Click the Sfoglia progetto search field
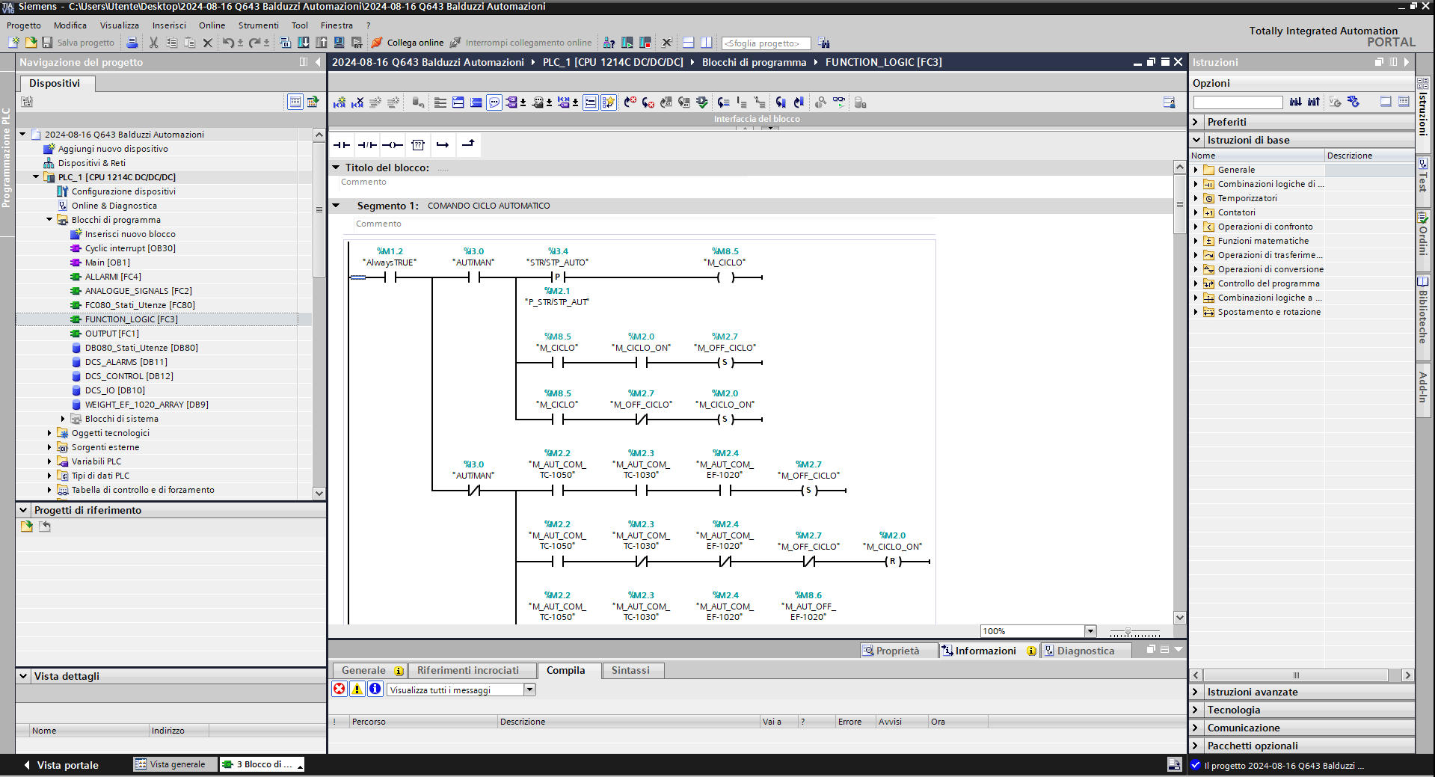The height and width of the screenshot is (777, 1435). tap(765, 43)
